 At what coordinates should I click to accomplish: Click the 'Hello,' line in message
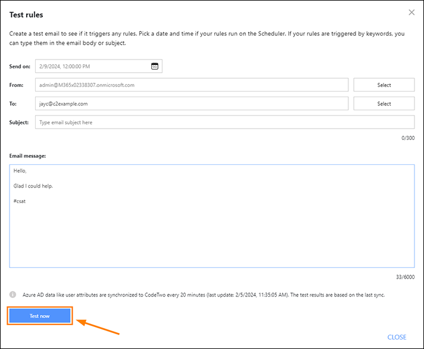[x=20, y=171]
